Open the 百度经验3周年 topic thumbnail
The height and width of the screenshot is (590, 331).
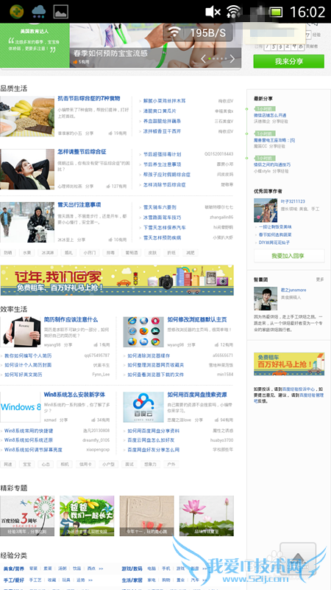click(27, 516)
